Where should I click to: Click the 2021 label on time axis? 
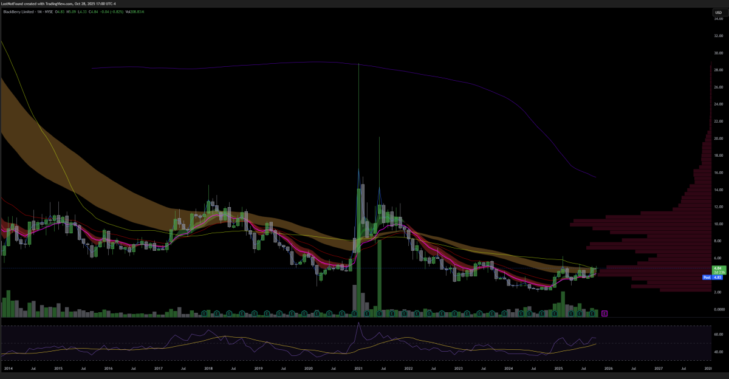tap(358, 369)
